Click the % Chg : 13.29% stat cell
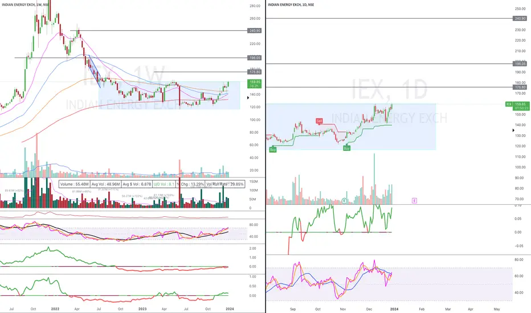This screenshot has height=313, width=531. coord(190,184)
